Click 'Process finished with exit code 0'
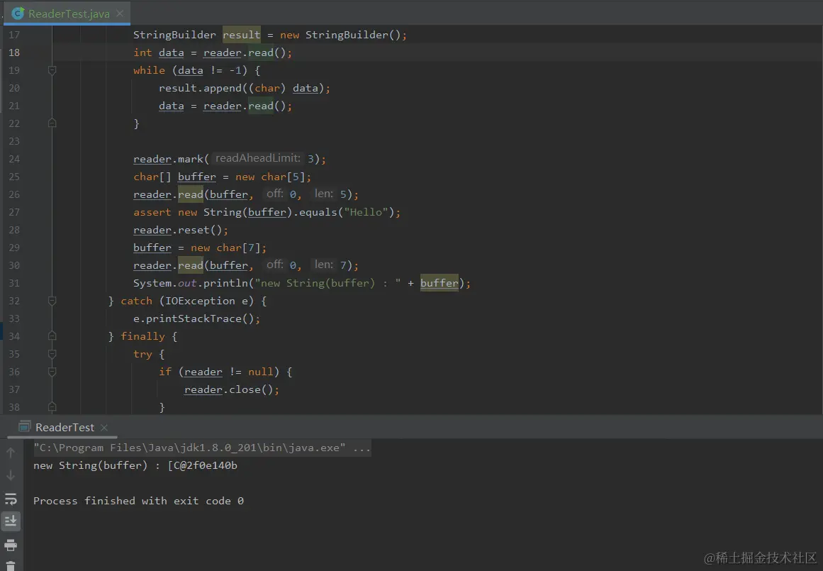The width and height of the screenshot is (823, 571). (138, 501)
